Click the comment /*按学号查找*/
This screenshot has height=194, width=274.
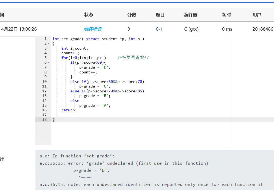click(133, 58)
